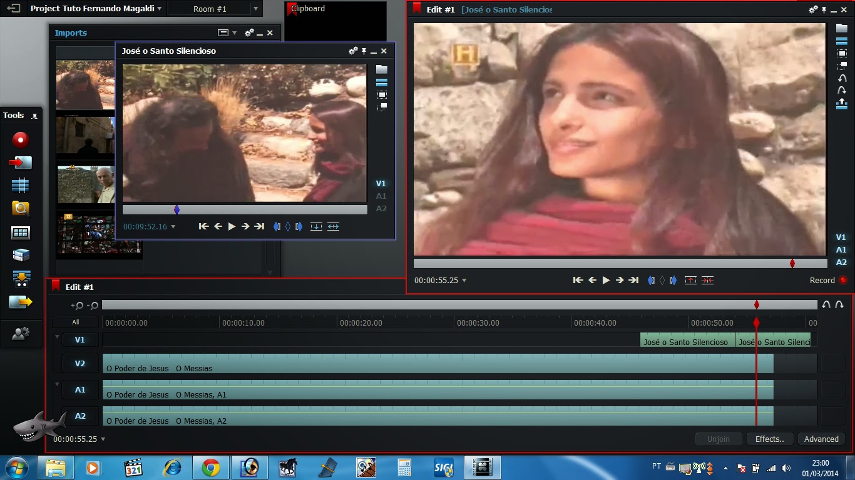The height and width of the screenshot is (480, 855).
Task: Click the timeline overview scroll bar
Action: pos(459,305)
